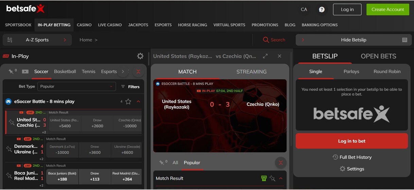
Task: Click the Betsafe logo
Action: pyautogui.click(x=25, y=8)
